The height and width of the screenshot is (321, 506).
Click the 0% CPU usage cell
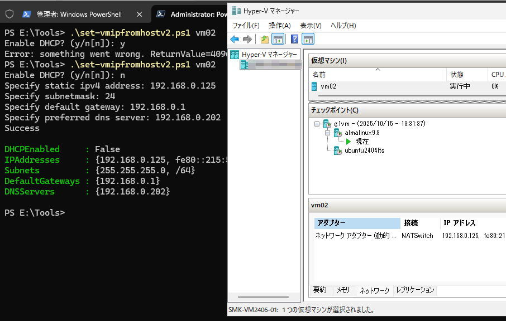click(x=495, y=86)
